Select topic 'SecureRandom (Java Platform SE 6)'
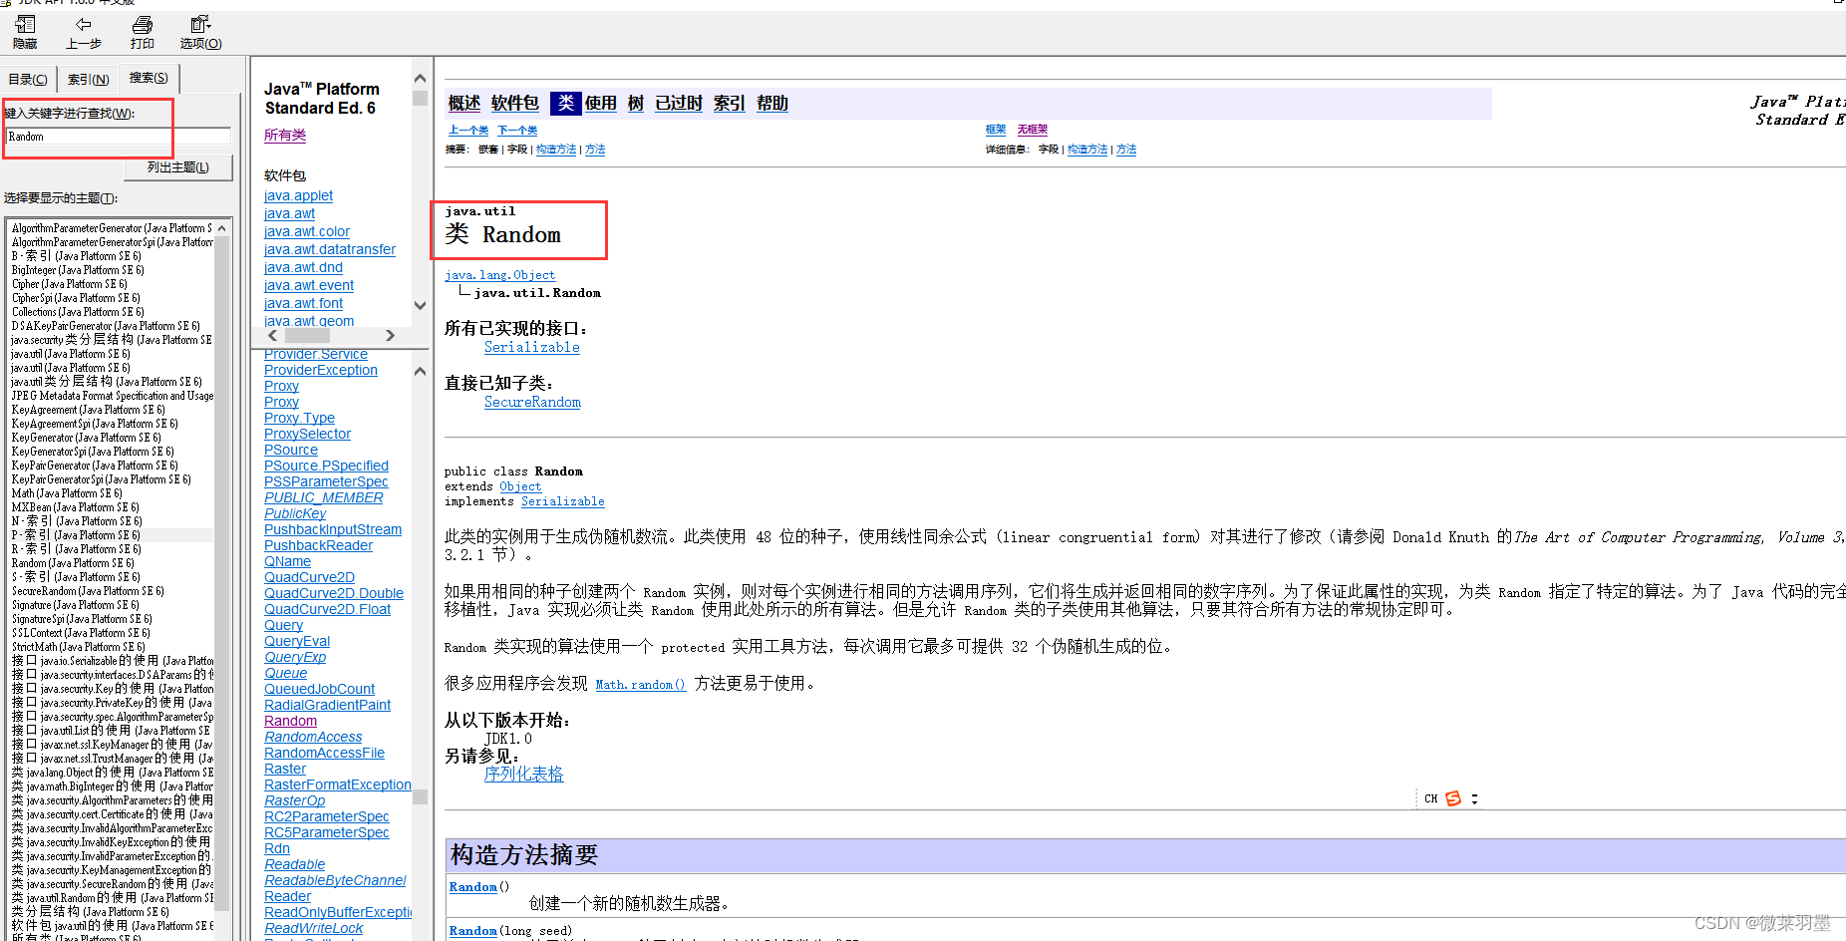This screenshot has width=1846, height=941. click(x=88, y=591)
